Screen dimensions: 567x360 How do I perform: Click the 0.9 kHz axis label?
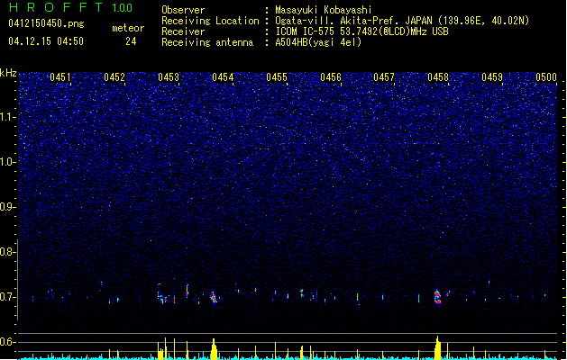[x=8, y=207]
